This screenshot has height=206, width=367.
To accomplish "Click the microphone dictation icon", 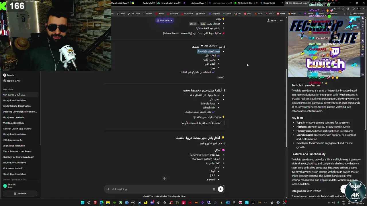I will coord(214,189).
